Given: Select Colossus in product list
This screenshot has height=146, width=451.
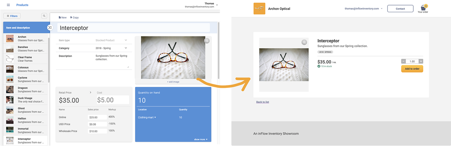Looking at the screenshot, I should click(x=25, y=69).
